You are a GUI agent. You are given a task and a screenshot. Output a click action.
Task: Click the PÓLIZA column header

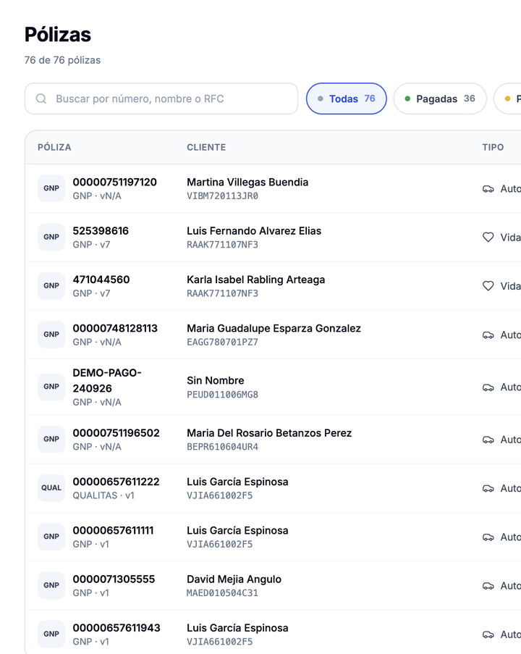[x=54, y=147]
